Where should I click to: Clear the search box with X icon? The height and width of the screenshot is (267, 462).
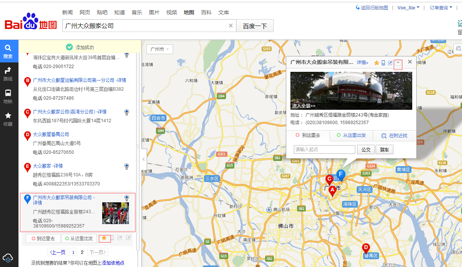point(231,26)
